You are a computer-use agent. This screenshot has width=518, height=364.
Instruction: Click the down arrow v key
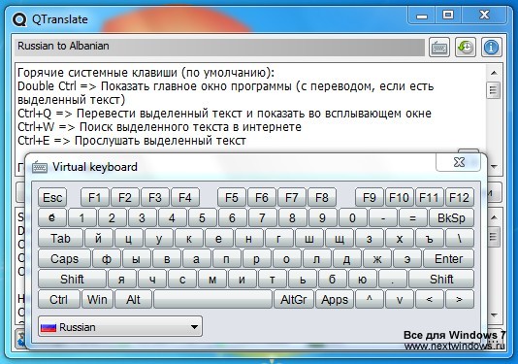click(400, 300)
